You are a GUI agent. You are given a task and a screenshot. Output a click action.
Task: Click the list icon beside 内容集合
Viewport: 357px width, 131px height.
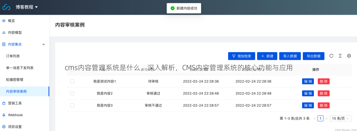click(x=4, y=44)
